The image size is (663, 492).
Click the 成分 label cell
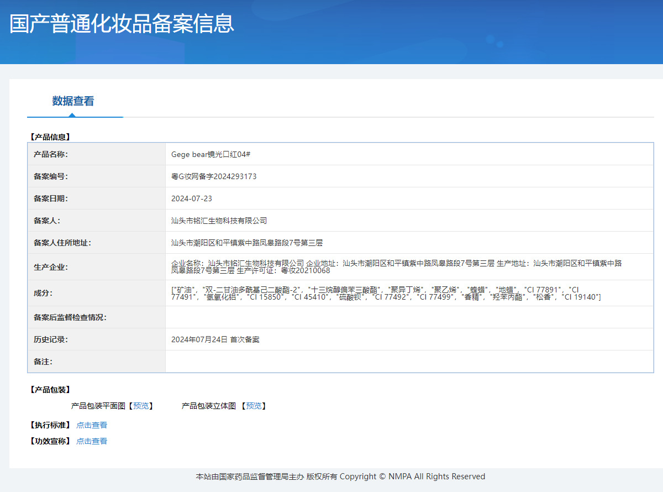(97, 294)
